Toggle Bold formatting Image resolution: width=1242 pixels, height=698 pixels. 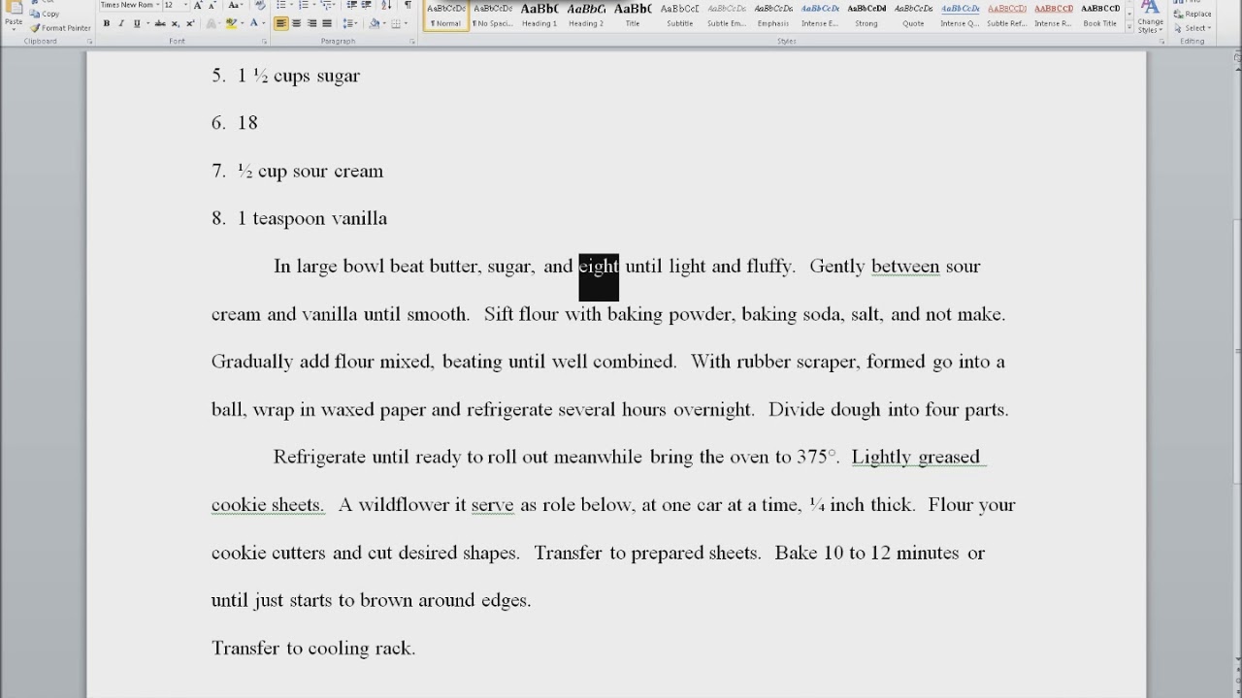[x=107, y=23]
